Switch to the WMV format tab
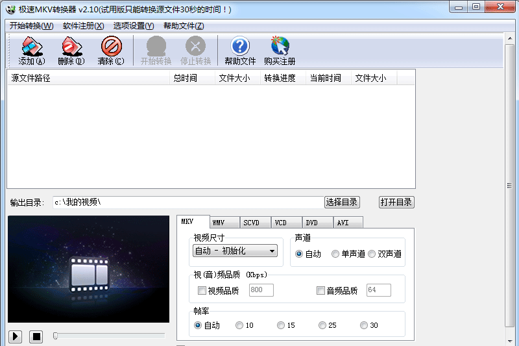Viewport: 519px width, 346px height. pyautogui.click(x=224, y=223)
